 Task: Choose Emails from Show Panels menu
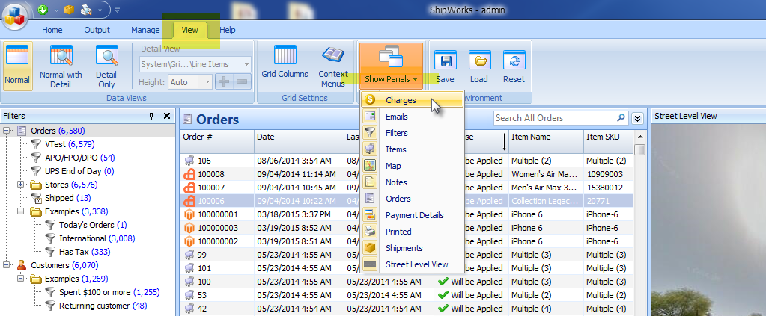click(x=412, y=117)
